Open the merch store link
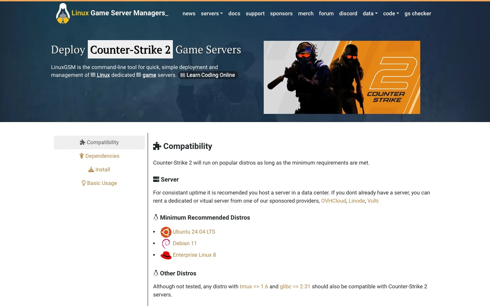Image resolution: width=490 pixels, height=306 pixels. (x=306, y=14)
